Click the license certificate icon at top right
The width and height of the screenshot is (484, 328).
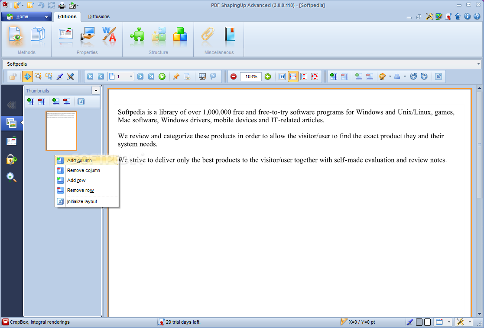(x=448, y=16)
